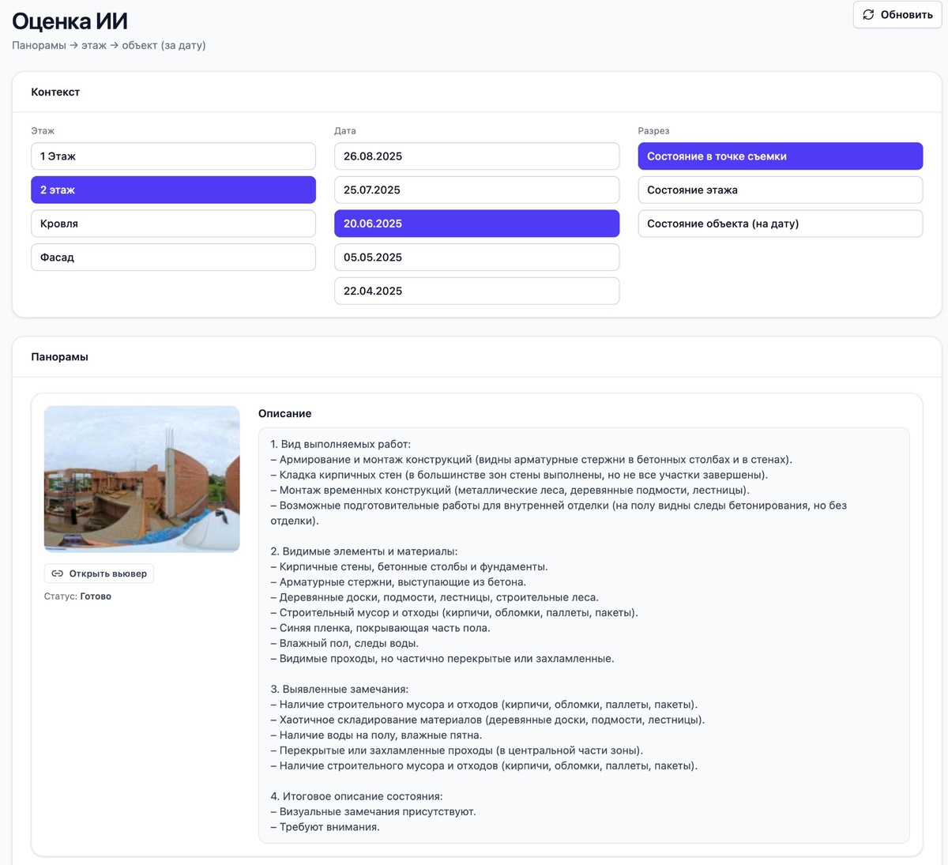This screenshot has height=865, width=948.
Task: Click the line 'Требуют внимания.'
Action: (325, 827)
